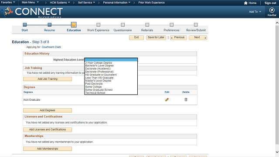Click the vertical scrollbar thumb
The image size is (279, 157).
pyautogui.click(x=277, y=85)
